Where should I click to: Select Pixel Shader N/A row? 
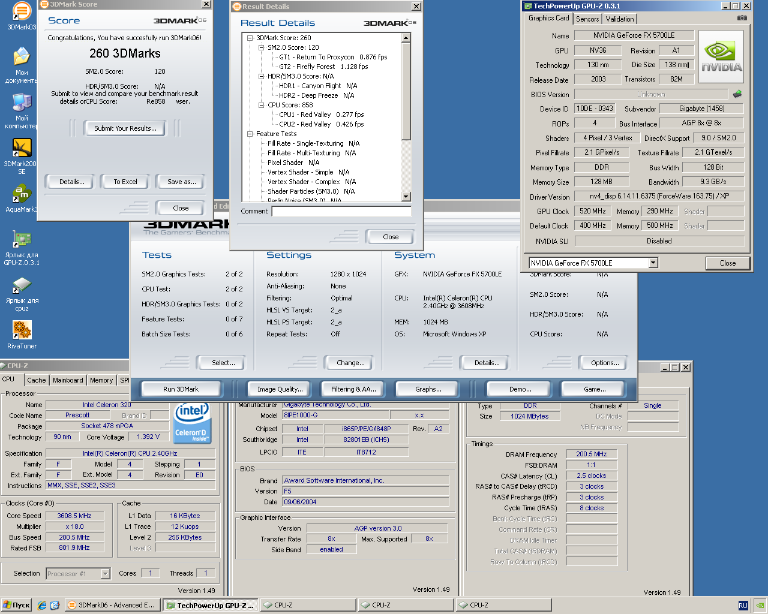pyautogui.click(x=293, y=162)
